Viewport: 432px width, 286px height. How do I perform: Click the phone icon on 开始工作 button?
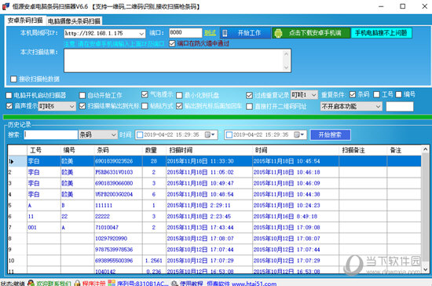(x=225, y=33)
